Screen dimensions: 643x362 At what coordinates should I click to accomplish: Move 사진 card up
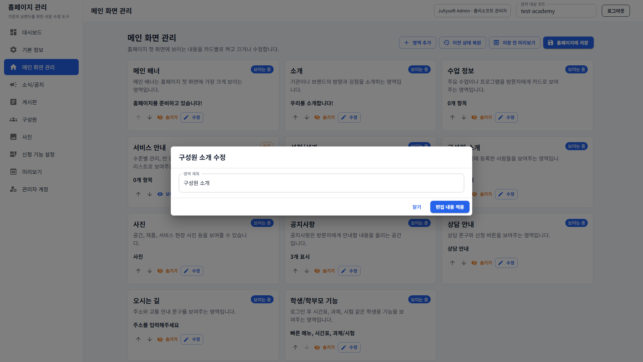click(x=138, y=271)
